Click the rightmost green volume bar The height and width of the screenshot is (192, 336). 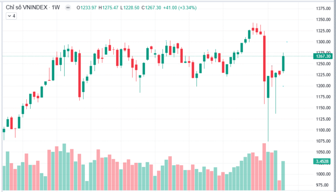click(283, 176)
